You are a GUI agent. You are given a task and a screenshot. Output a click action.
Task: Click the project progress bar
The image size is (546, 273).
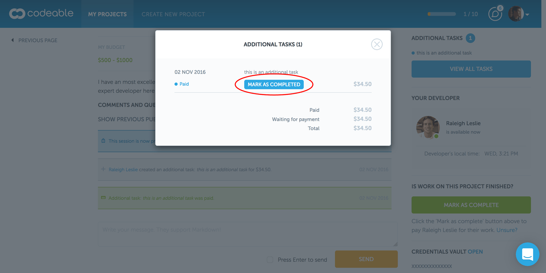click(x=442, y=14)
